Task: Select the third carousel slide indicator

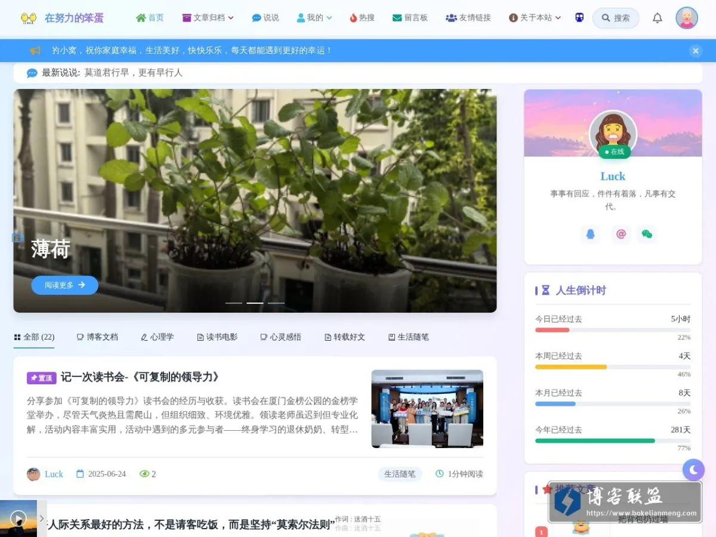Action: (276, 303)
